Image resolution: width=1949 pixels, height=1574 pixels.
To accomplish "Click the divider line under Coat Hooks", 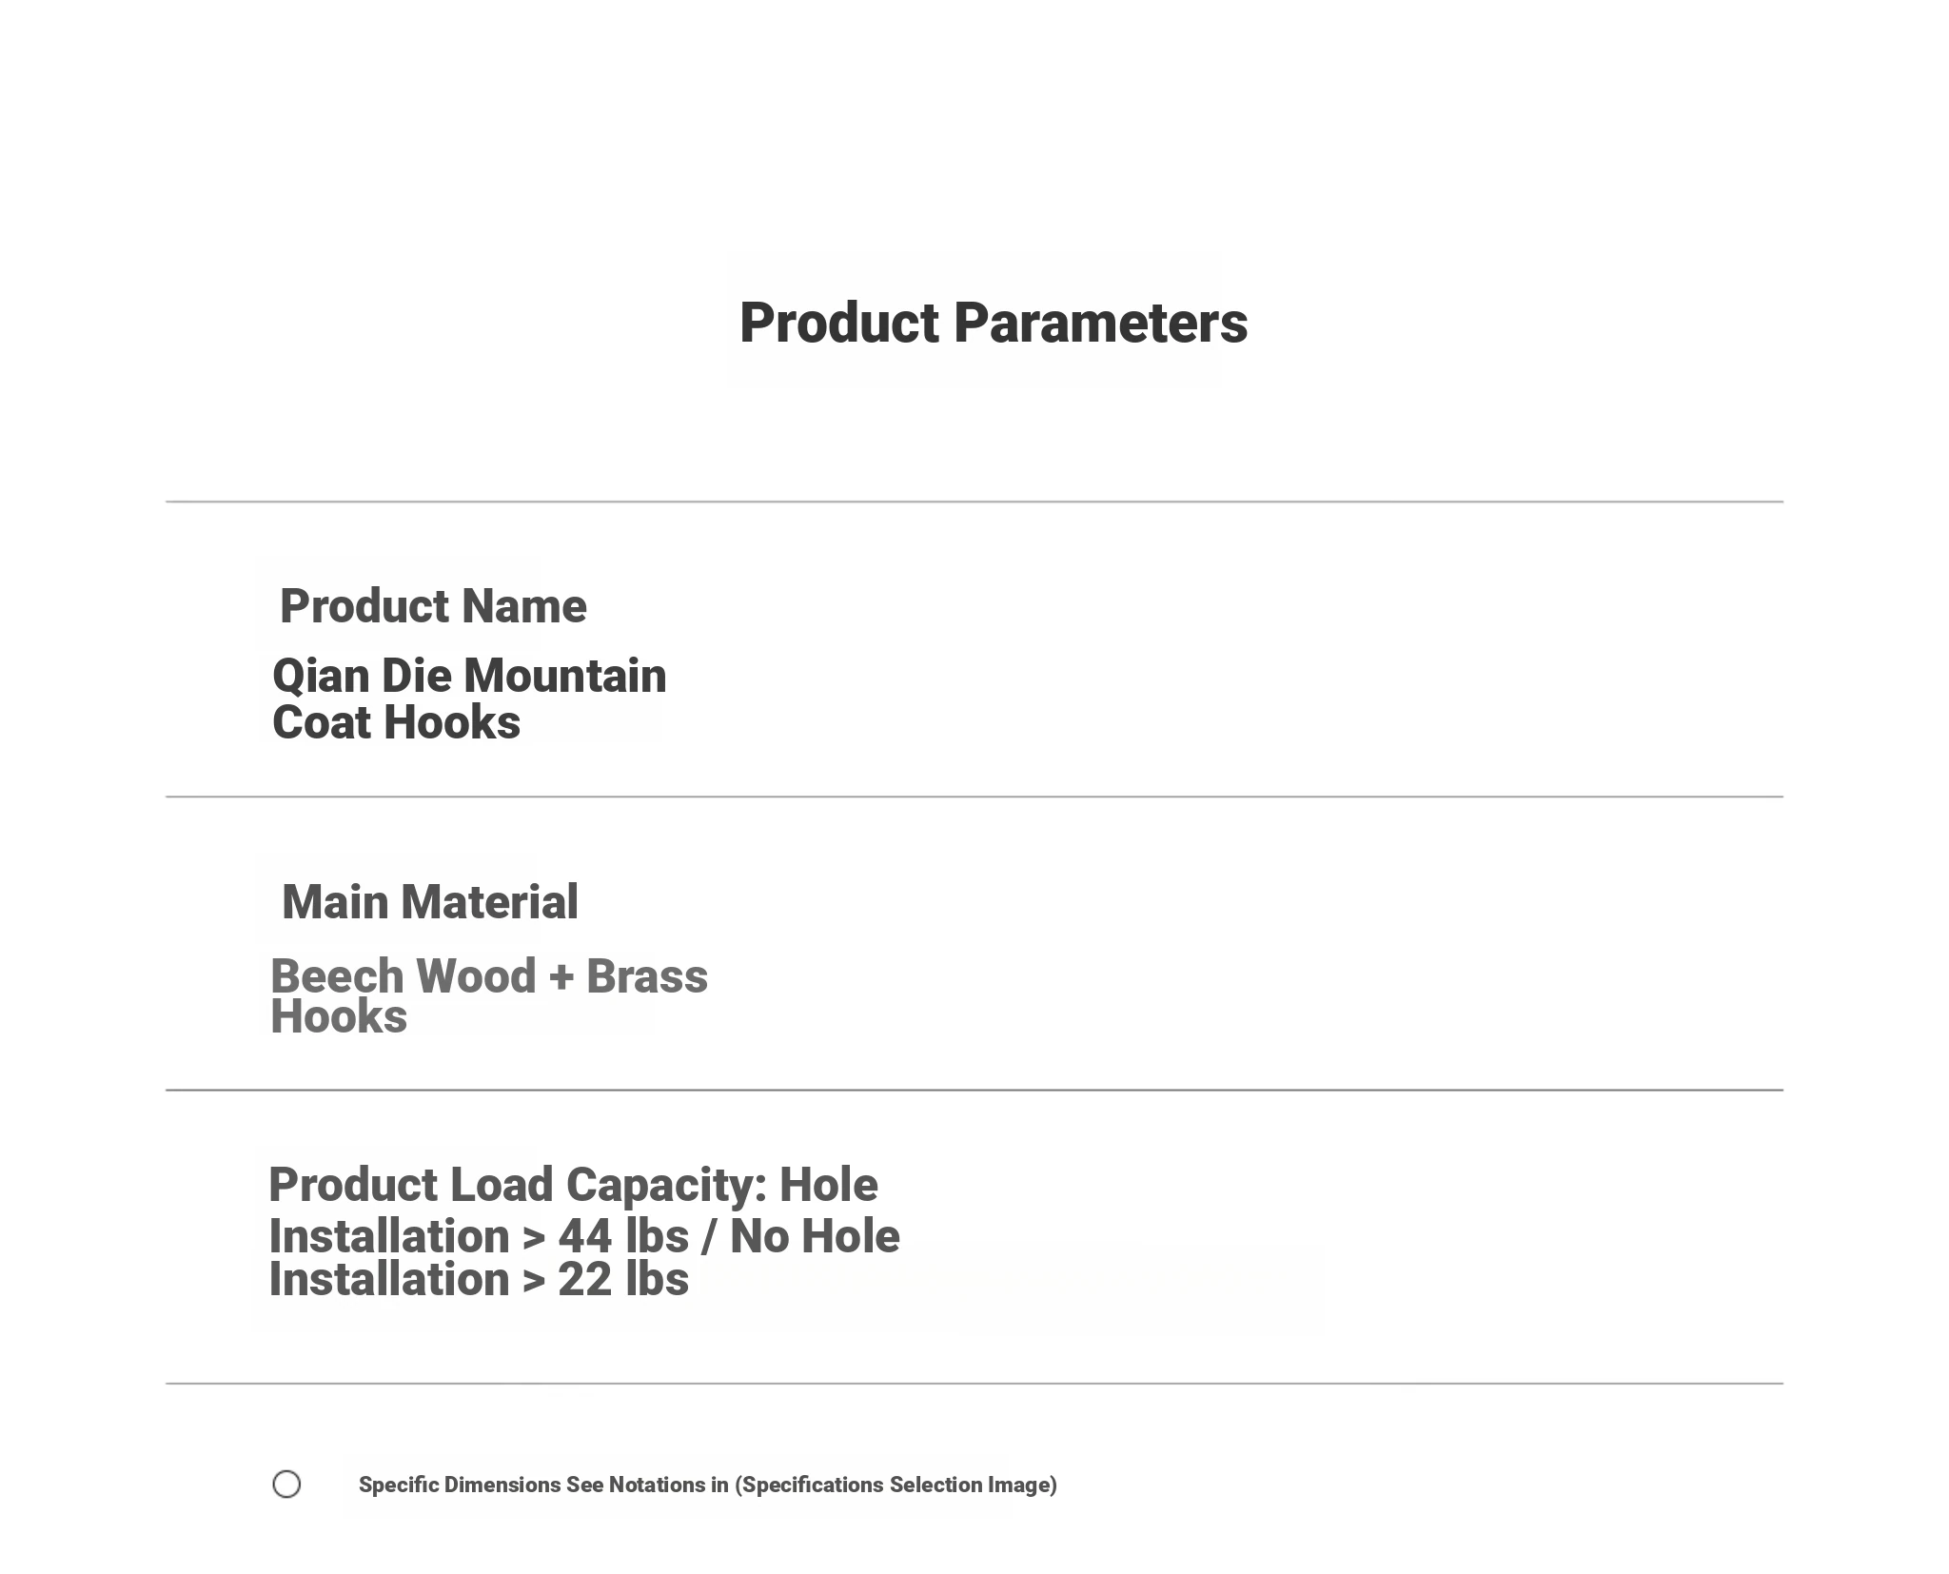I will tap(974, 797).
